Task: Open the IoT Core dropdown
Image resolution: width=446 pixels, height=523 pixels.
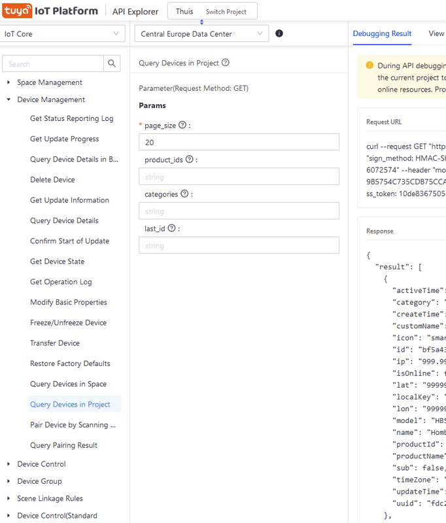Action: (x=63, y=34)
